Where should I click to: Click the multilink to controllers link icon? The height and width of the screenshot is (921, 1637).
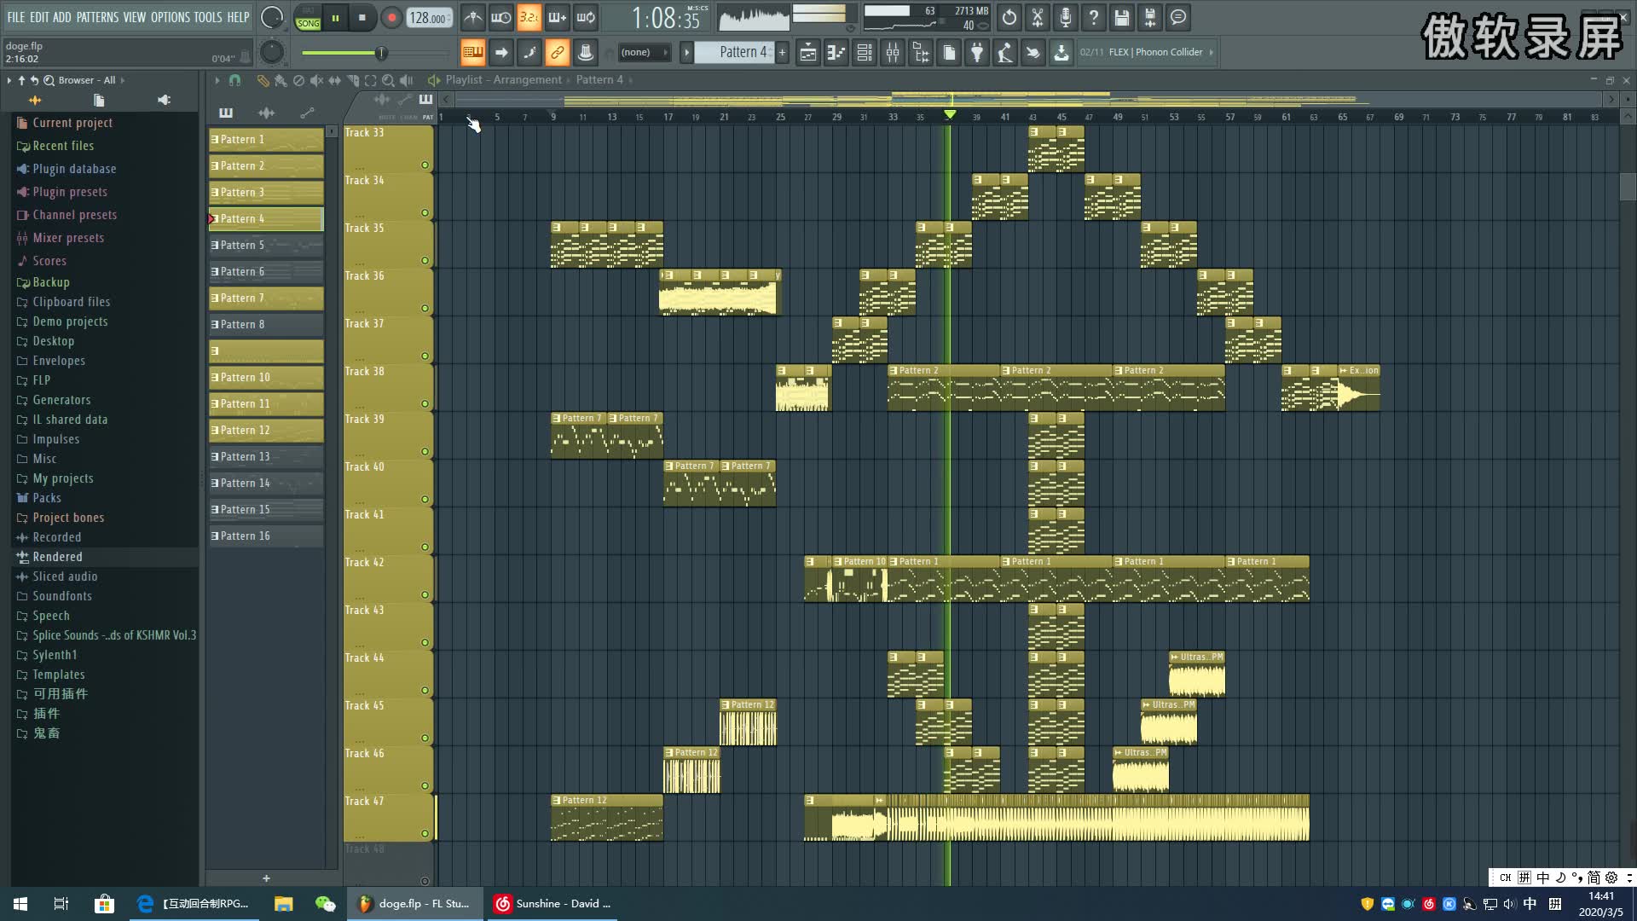[x=557, y=52]
